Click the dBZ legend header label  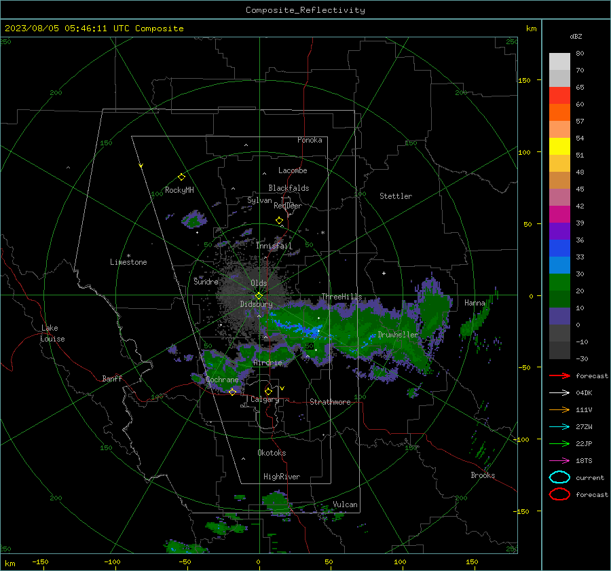(x=576, y=37)
